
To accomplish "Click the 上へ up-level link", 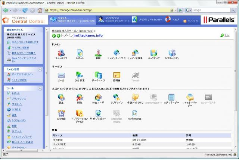I will [x=227, y=35].
